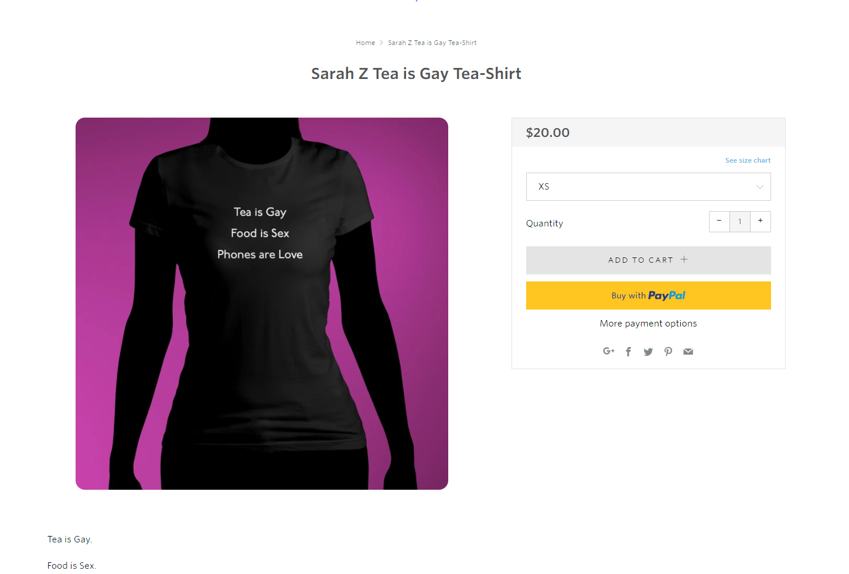Click Sarah Z Tea-Shirt breadcrumb item
Screen dimensions: 849x574
(432, 43)
